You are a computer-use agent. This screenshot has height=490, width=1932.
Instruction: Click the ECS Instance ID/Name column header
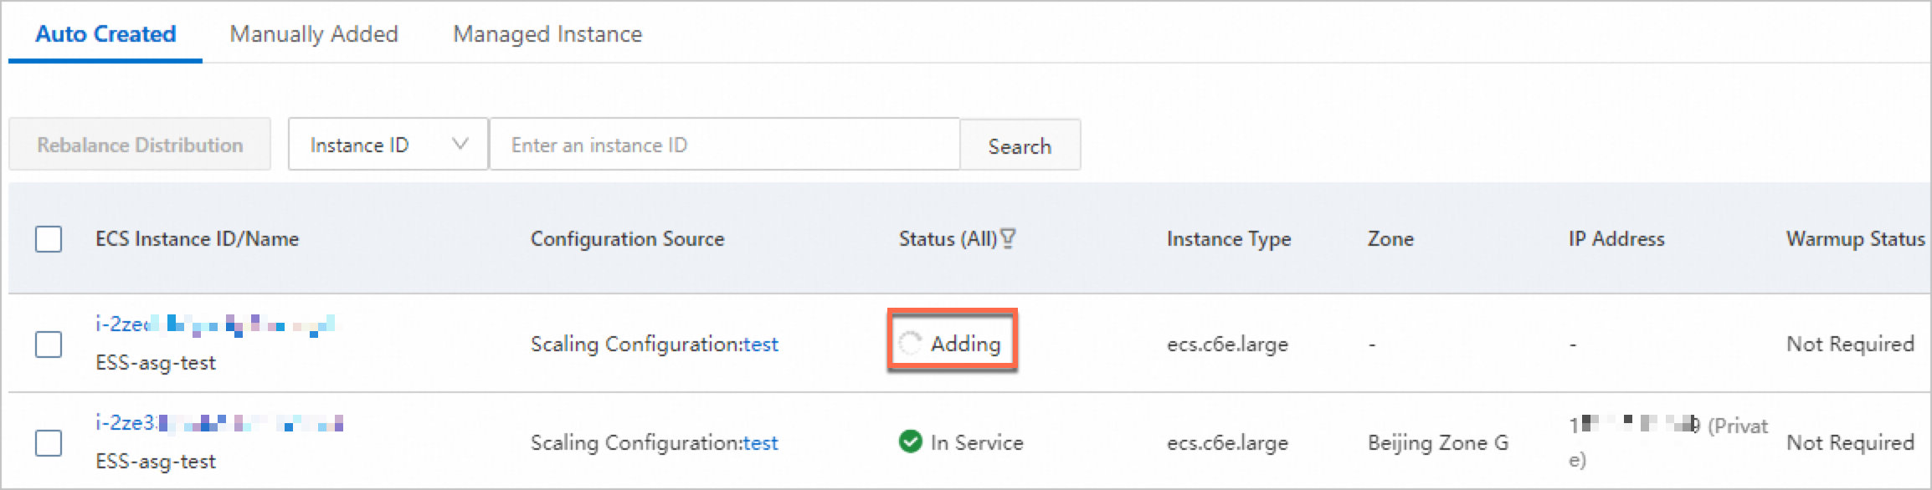197,239
